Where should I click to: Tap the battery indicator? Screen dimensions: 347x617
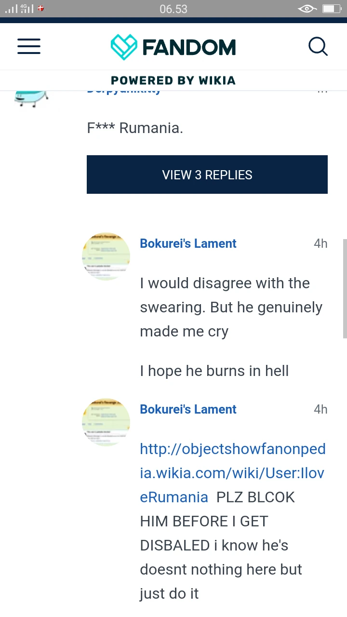pyautogui.click(x=331, y=8)
